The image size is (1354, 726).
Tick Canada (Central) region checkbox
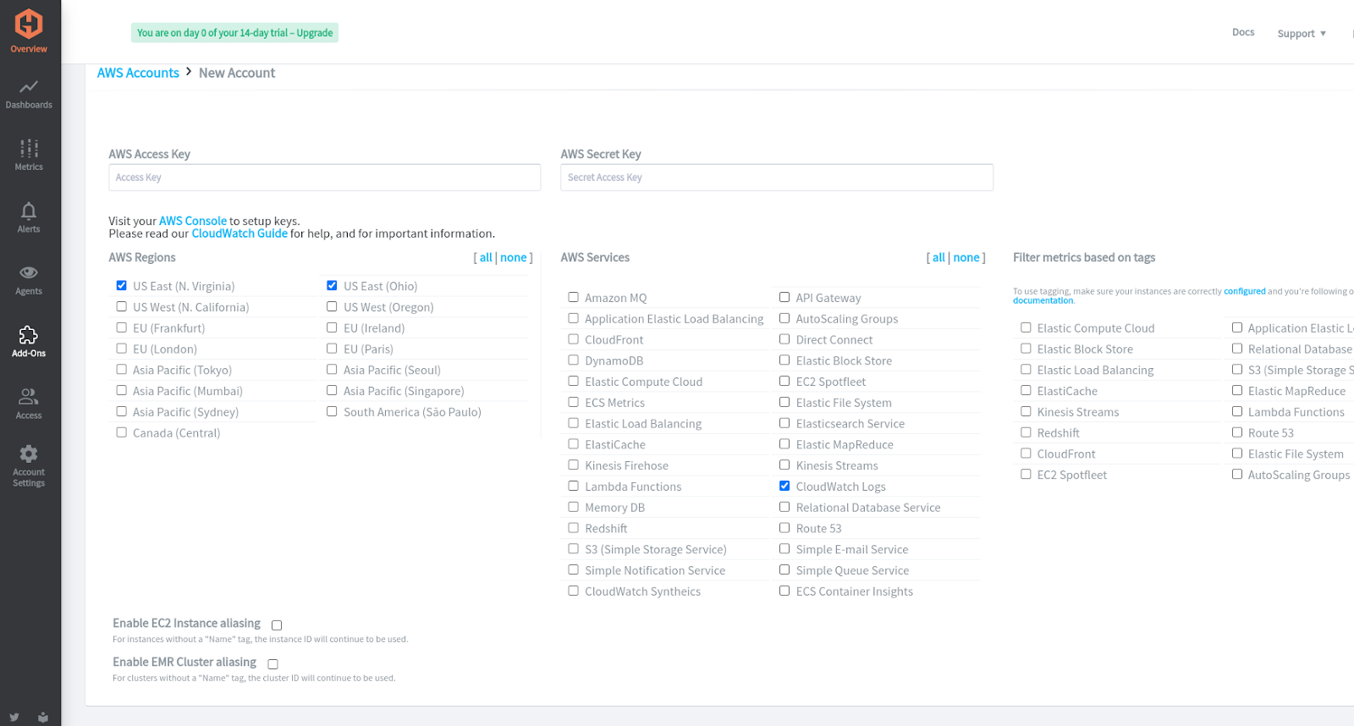tap(121, 432)
